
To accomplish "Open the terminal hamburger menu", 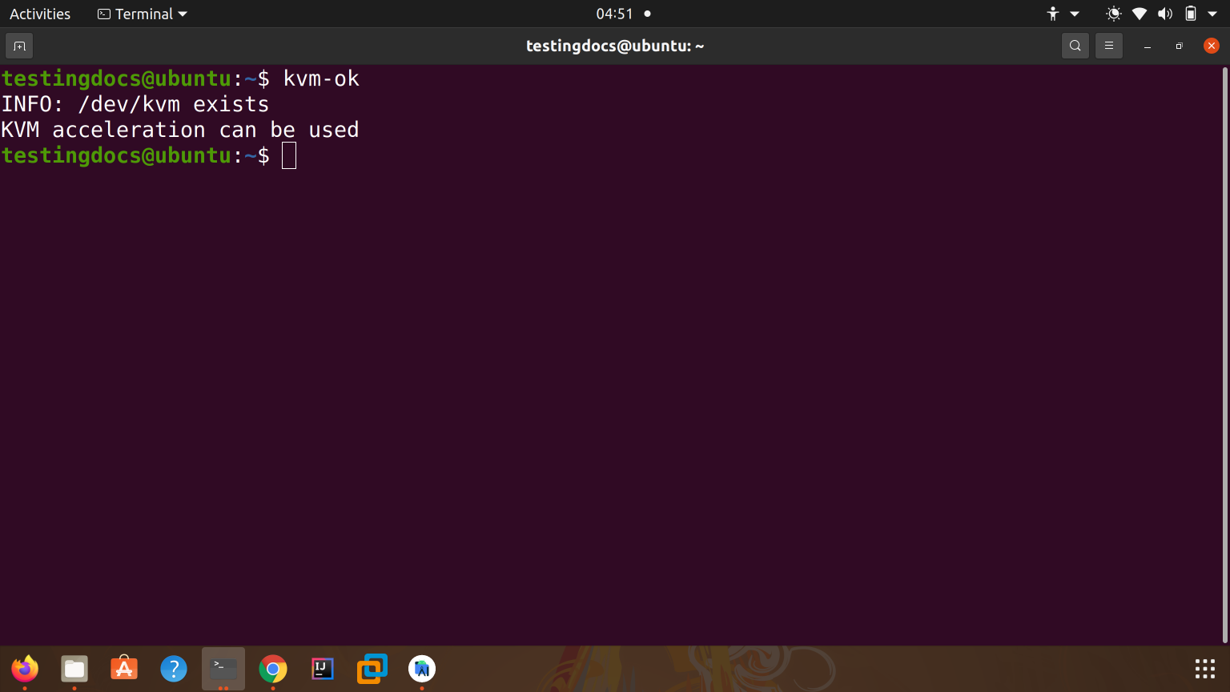I will (x=1109, y=46).
